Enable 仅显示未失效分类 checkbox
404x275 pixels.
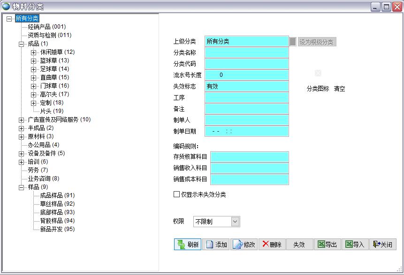[177, 194]
